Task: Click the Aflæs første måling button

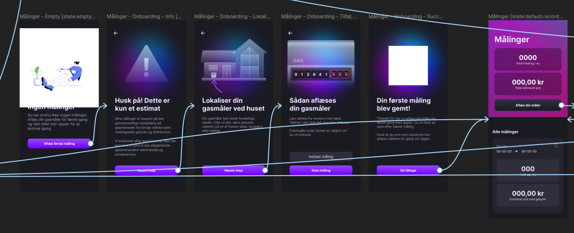Action: click(x=59, y=143)
